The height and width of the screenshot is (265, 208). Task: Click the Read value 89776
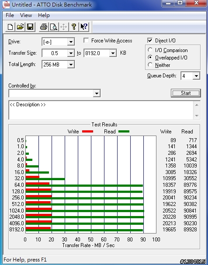point(190,185)
